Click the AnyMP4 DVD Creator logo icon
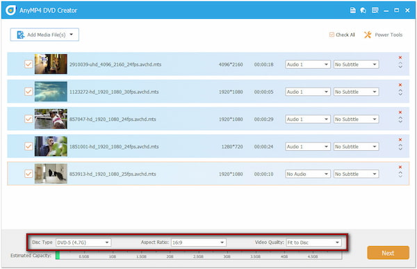The height and width of the screenshot is (269, 417). [x=11, y=10]
